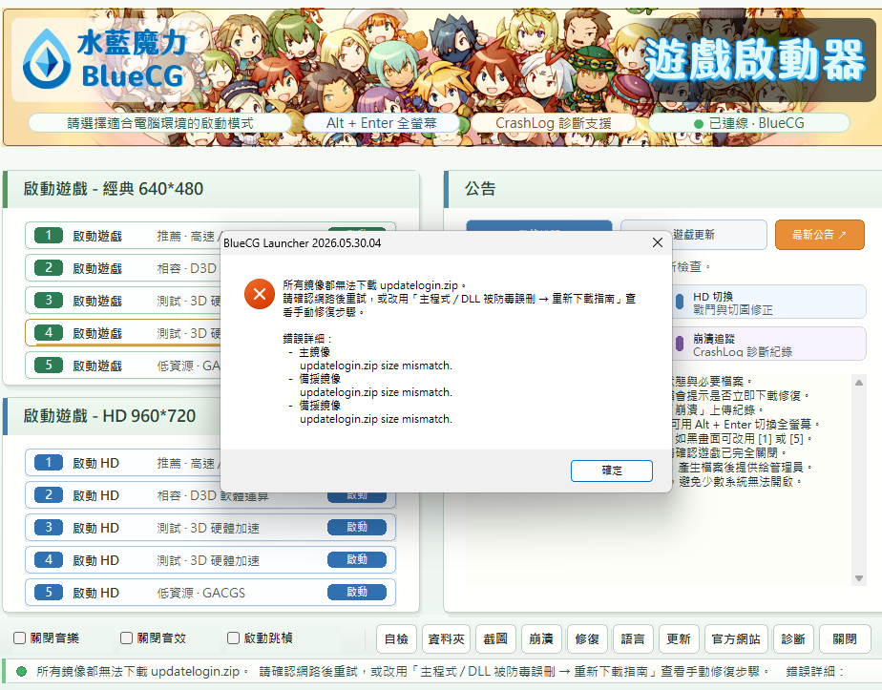Click number badge 1 in HD list
The width and height of the screenshot is (882, 690).
tap(49, 462)
